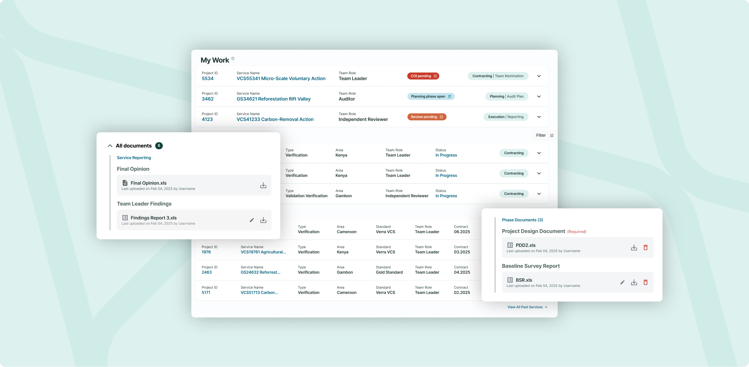This screenshot has height=367, width=749.
Task: Expand View All Past Services
Action: (527, 307)
